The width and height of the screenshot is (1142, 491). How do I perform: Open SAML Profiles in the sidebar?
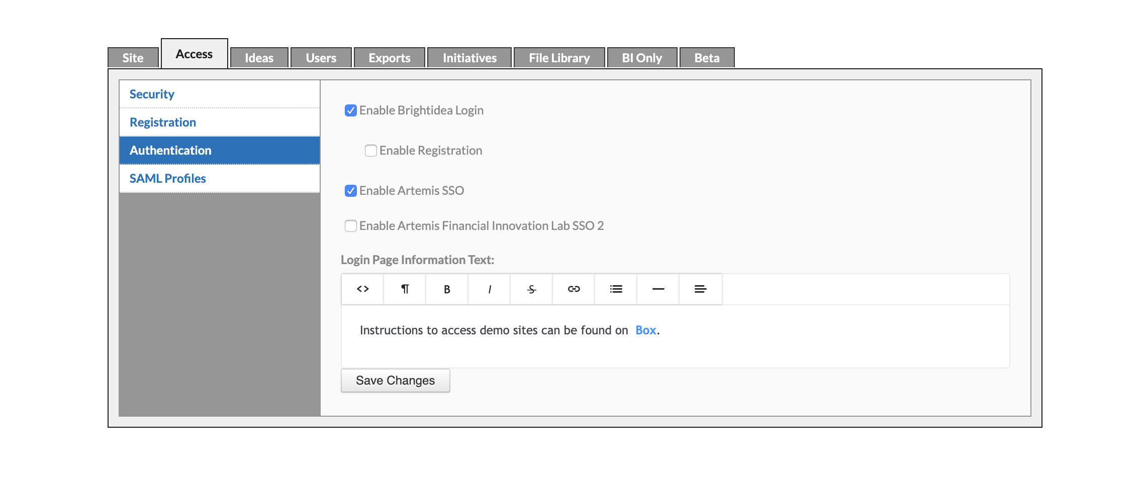pos(220,178)
